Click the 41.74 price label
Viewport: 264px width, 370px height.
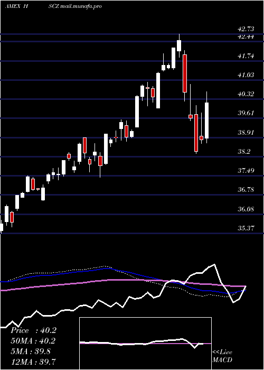coord(246,56)
